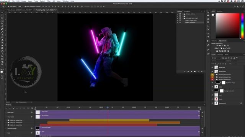Click the delete action trash icon
This screenshot has width=245, height=137.
202,72
